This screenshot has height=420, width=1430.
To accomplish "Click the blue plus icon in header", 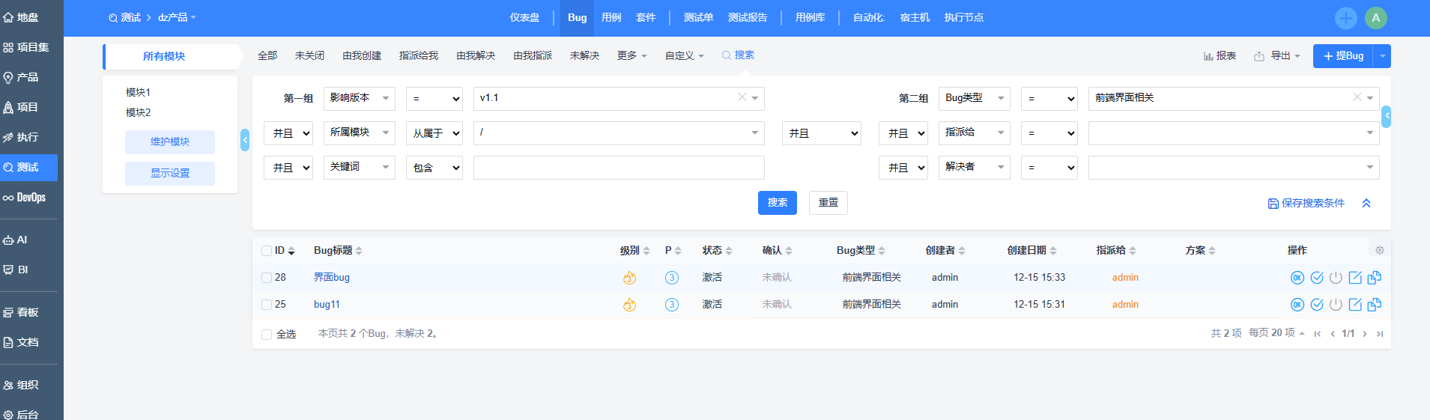I will [1345, 18].
